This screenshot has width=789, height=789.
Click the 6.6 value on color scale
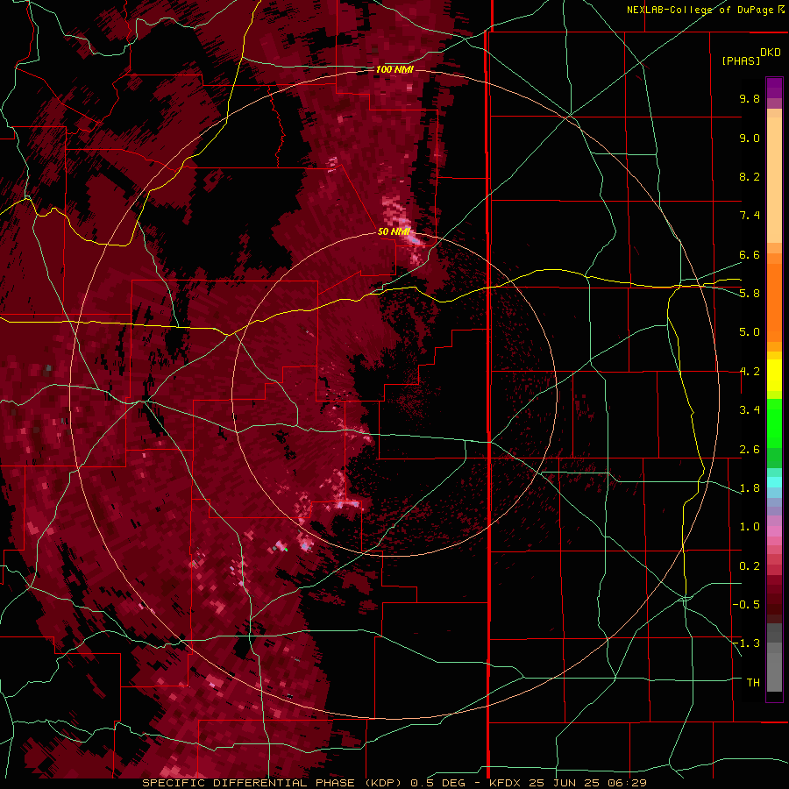tap(750, 254)
